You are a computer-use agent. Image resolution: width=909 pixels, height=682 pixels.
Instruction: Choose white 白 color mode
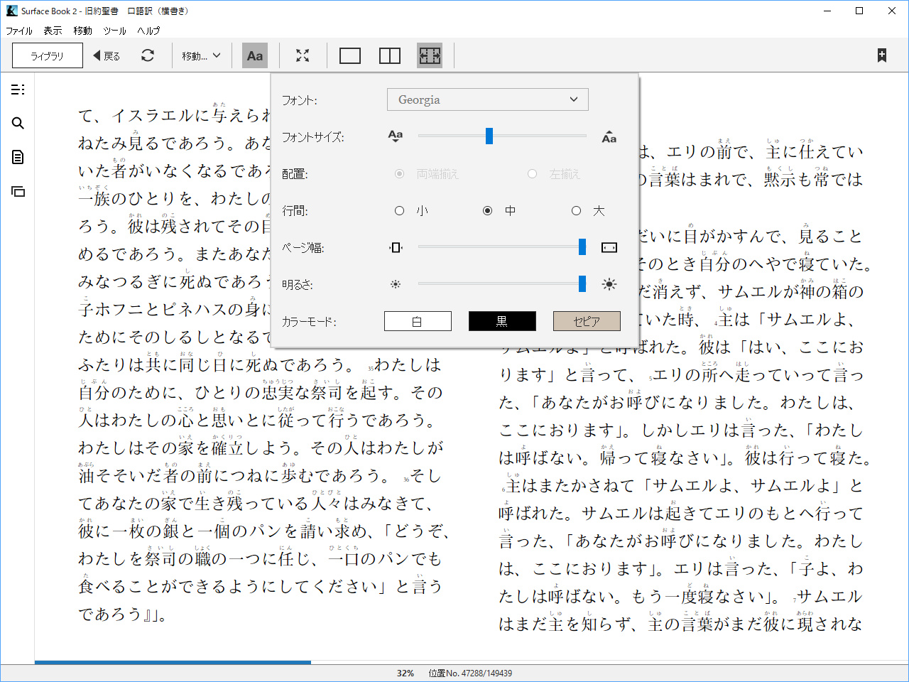(418, 321)
